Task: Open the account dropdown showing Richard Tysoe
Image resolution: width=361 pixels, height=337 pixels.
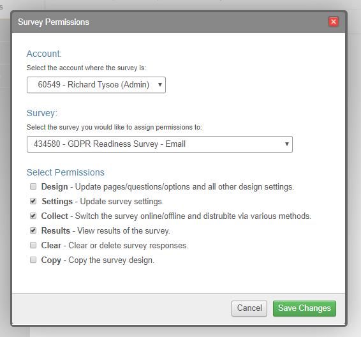Action: click(96, 85)
